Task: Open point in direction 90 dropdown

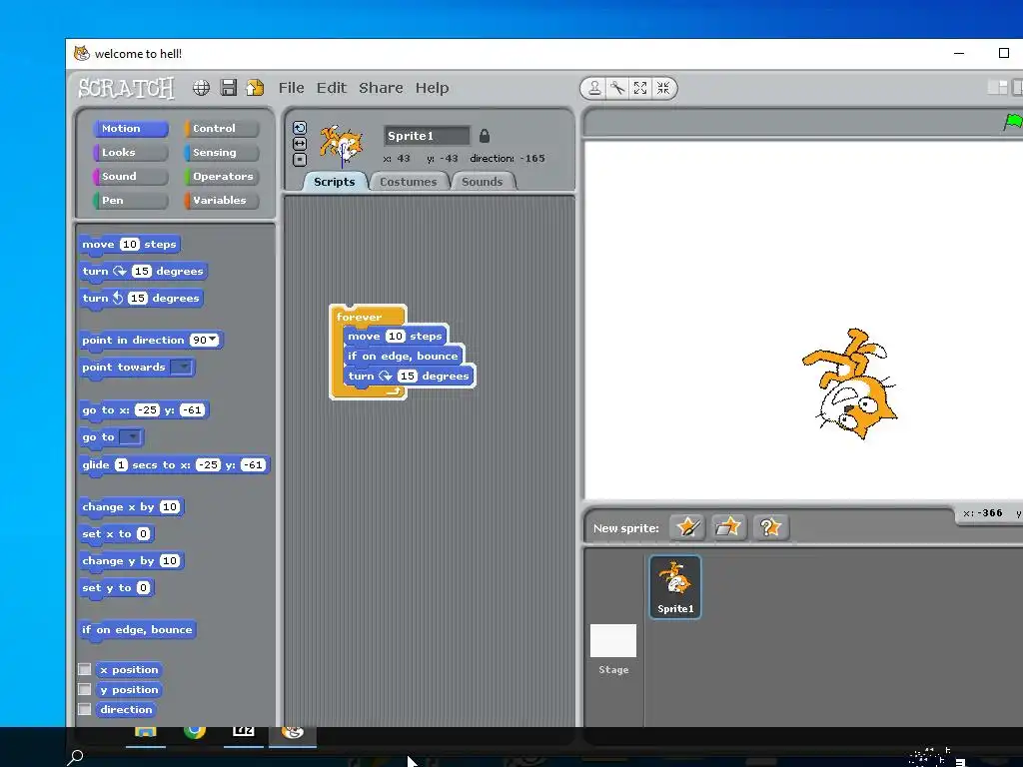Action: [x=212, y=340]
